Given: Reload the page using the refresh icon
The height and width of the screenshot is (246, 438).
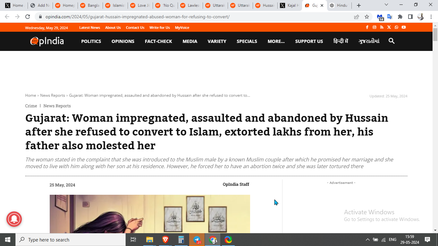Looking at the screenshot, I should click(x=28, y=17).
